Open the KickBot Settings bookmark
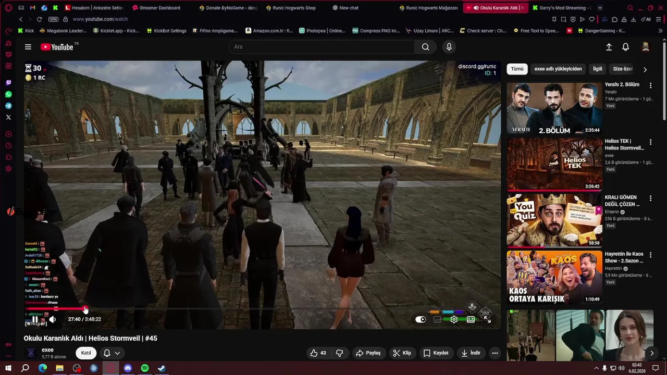This screenshot has width=667, height=375. [166, 31]
